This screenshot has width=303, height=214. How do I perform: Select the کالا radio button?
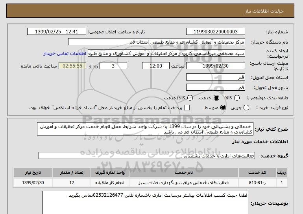pyautogui.click(x=237, y=98)
